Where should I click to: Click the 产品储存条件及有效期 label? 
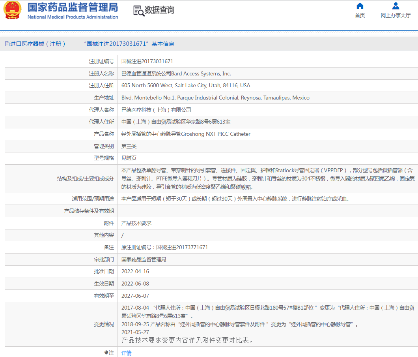point(89,211)
